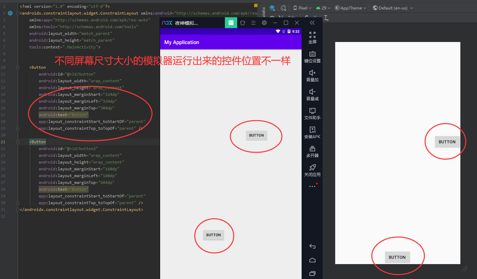477x279 pixels.
Task: Click the closing ConstraintLayout tag on line 31
Action: tap(81, 210)
